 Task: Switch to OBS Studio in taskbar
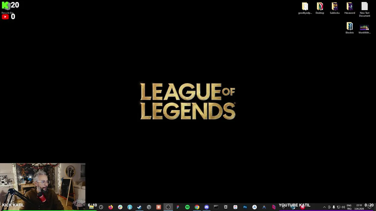[x=168, y=207]
